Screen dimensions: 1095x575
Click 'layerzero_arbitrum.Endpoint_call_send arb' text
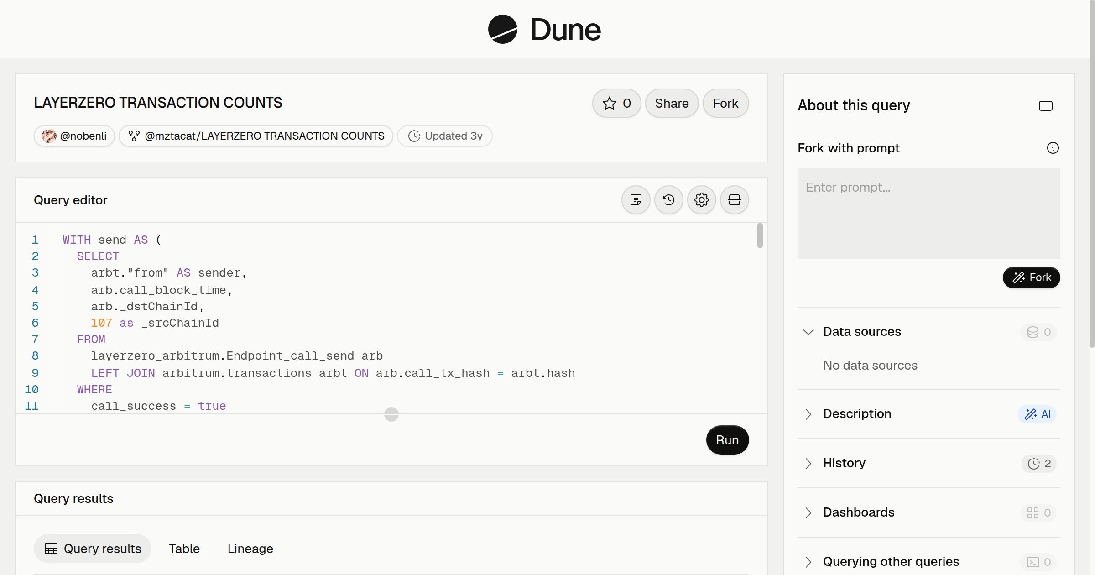[237, 356]
